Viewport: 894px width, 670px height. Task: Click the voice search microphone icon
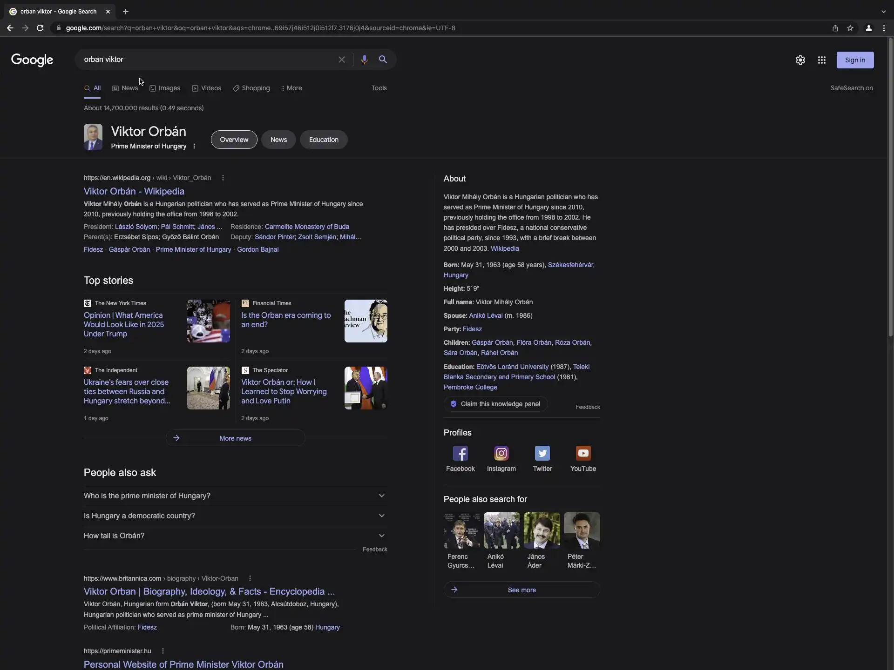(364, 60)
